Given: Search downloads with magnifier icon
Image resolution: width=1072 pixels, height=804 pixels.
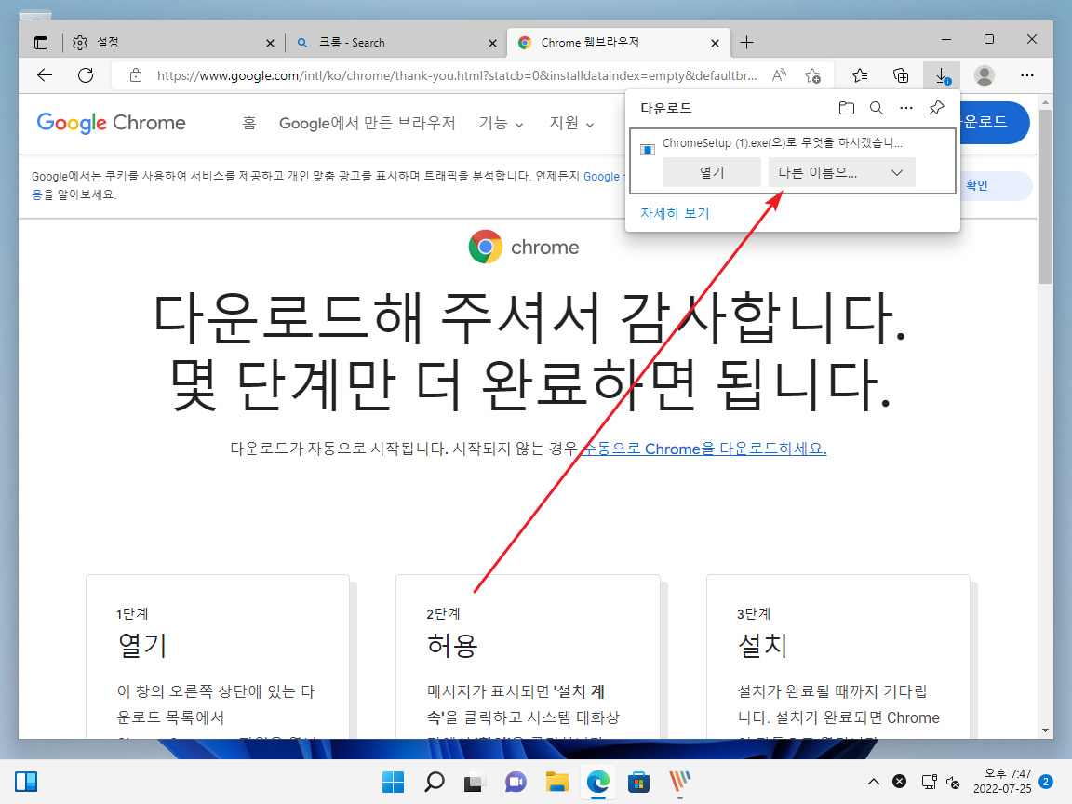Looking at the screenshot, I should point(877,108).
